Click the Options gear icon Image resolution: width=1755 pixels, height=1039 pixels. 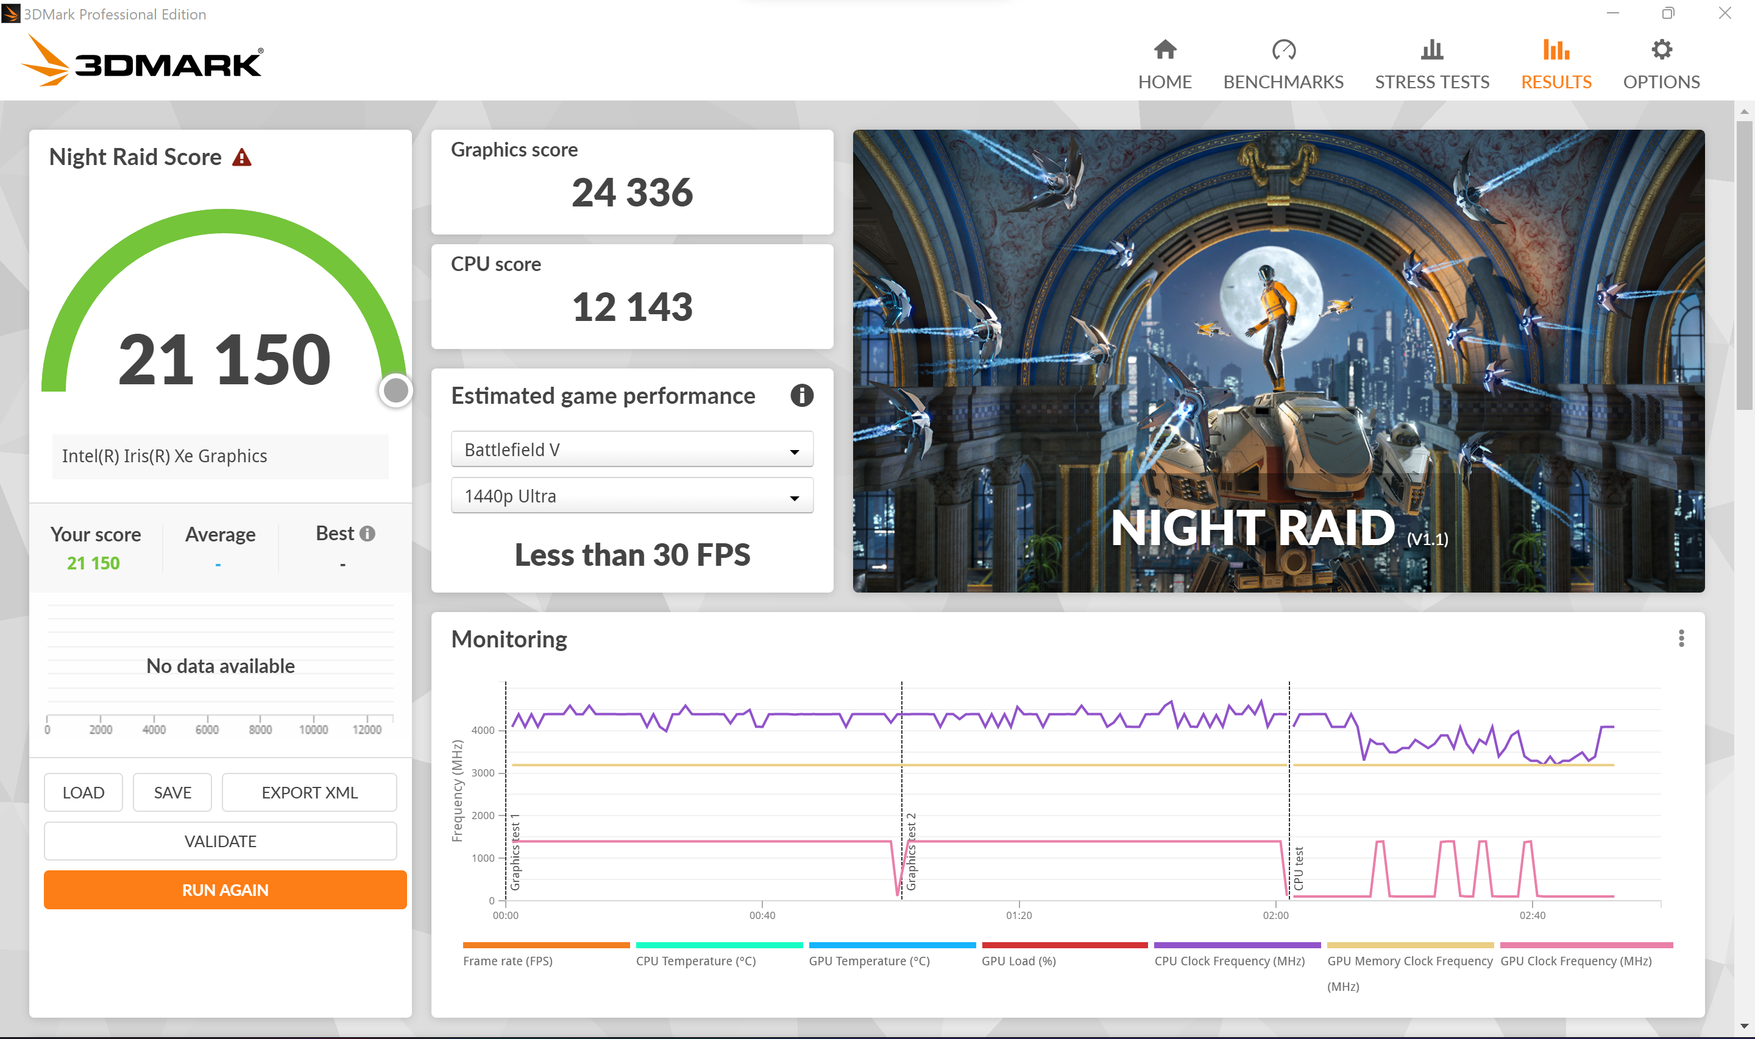(x=1661, y=50)
